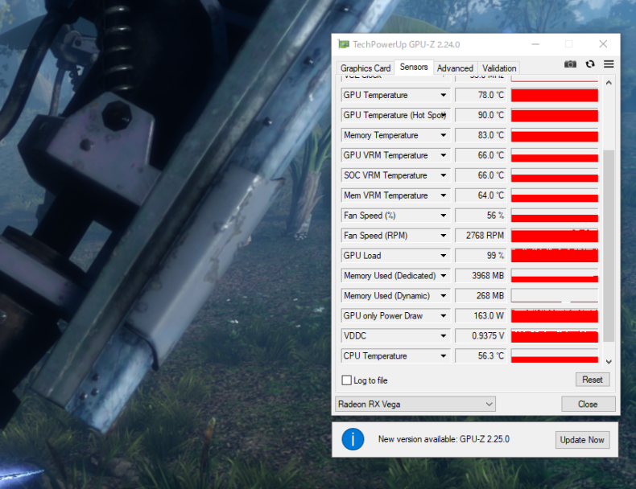Click the Reset button
Image resolution: width=636 pixels, height=489 pixels.
[593, 380]
